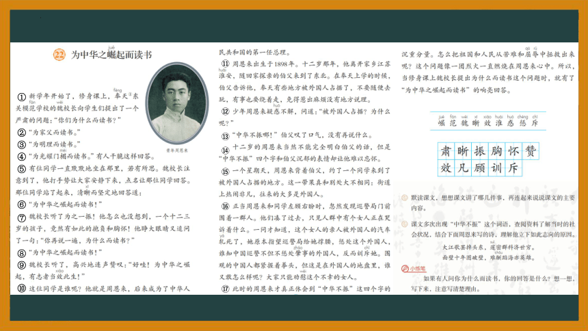The image size is (588, 331).
Task: Click the character 胸 in the writing grid
Action: (496, 151)
